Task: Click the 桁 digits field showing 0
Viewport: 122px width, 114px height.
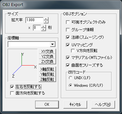Action: pos(37,28)
